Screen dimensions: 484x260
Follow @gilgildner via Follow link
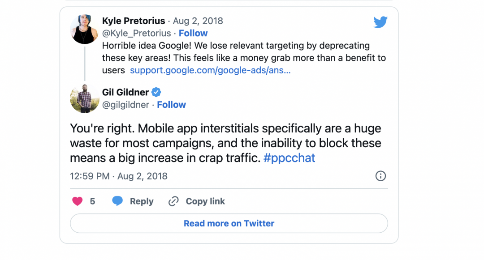[x=171, y=105]
